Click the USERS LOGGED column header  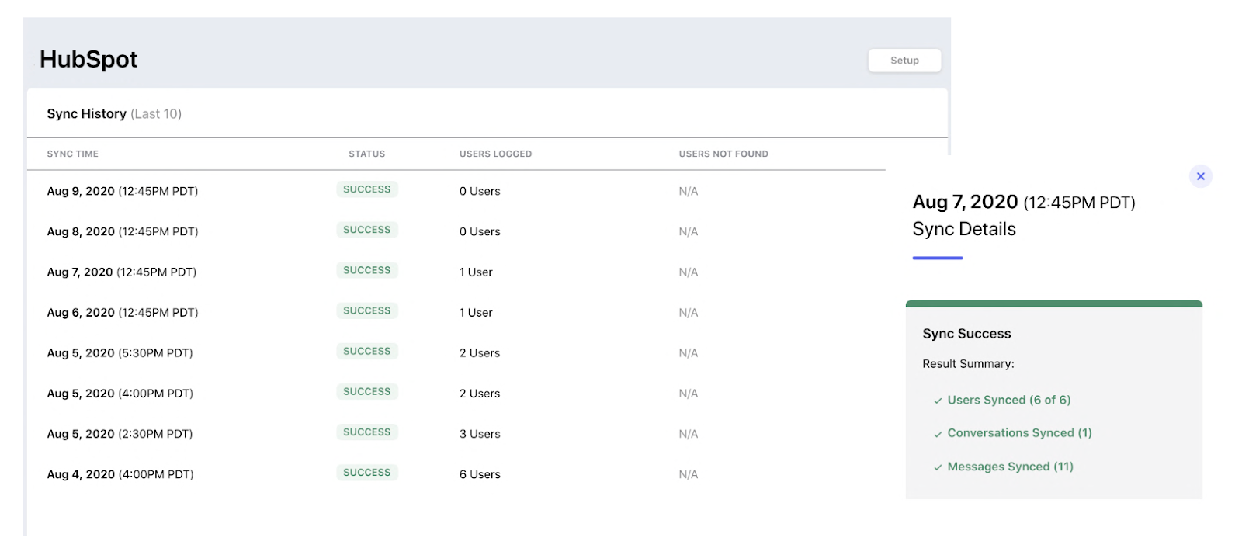pos(495,154)
